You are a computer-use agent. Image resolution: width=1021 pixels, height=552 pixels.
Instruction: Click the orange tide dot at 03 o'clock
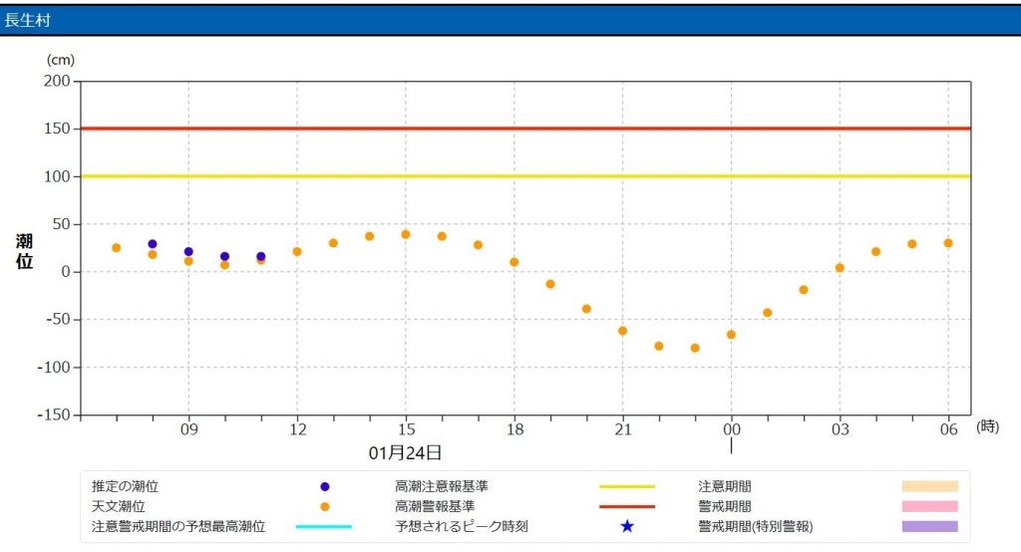[x=840, y=268]
